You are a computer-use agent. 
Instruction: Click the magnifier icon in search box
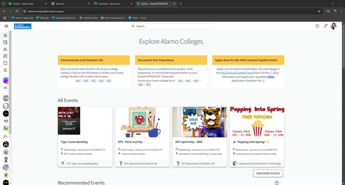[133, 26]
